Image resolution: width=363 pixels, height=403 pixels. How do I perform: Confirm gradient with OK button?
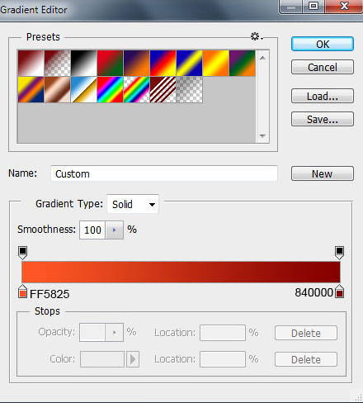click(323, 44)
